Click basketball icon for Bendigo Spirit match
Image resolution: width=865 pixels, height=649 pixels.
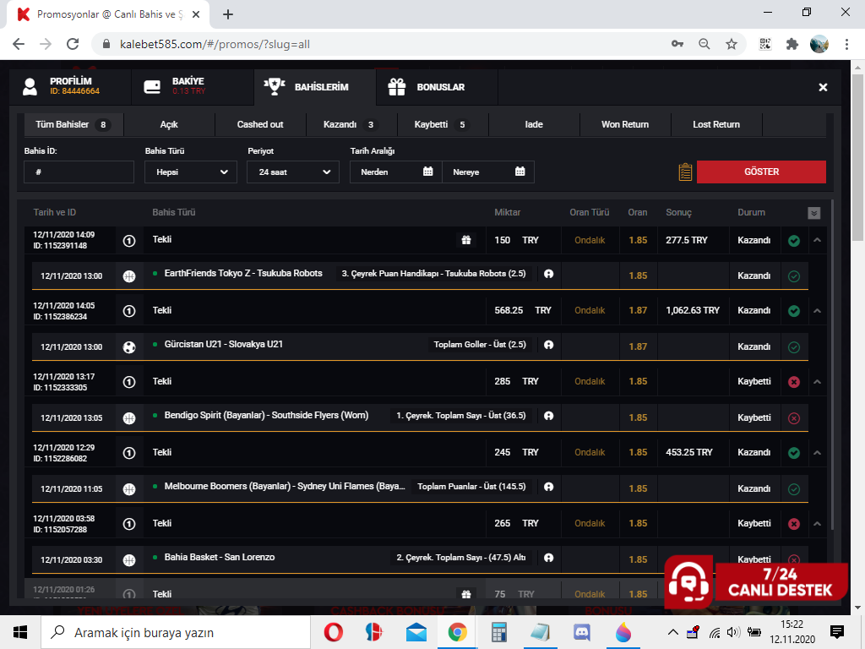(129, 418)
